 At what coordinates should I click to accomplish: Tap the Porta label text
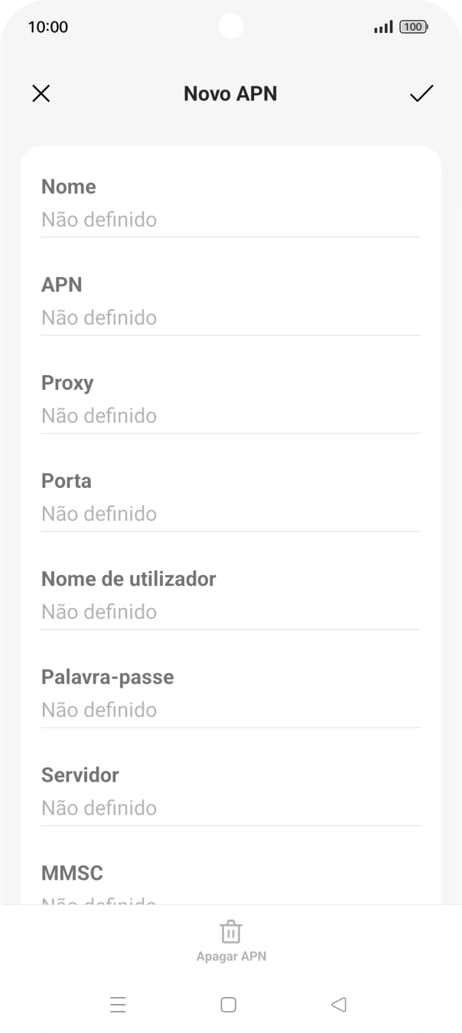(67, 481)
